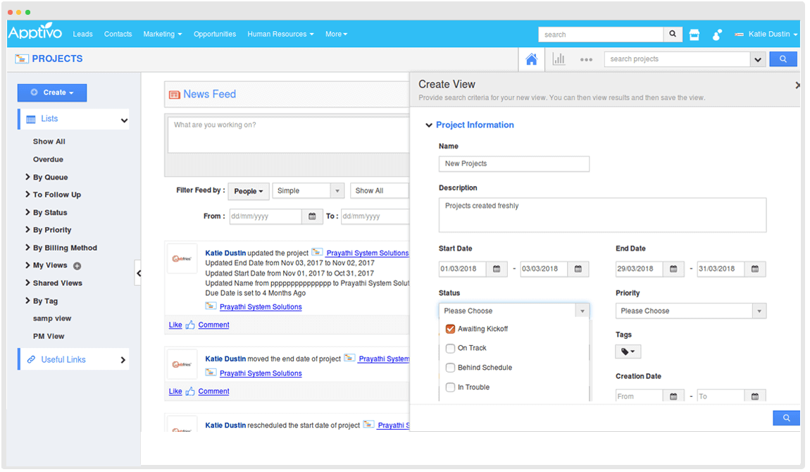Screen dimensions: 810x472
Task: Collapse the Project Information section
Action: coord(428,125)
